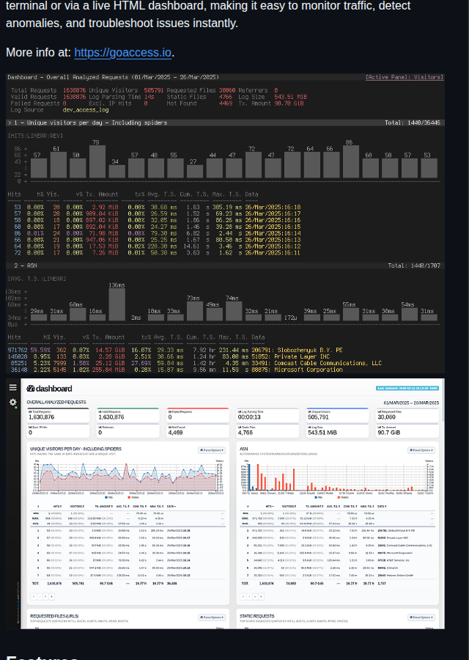Select the Microsoft Corporation terminal row
The height and width of the screenshot is (660, 469).
point(177,370)
